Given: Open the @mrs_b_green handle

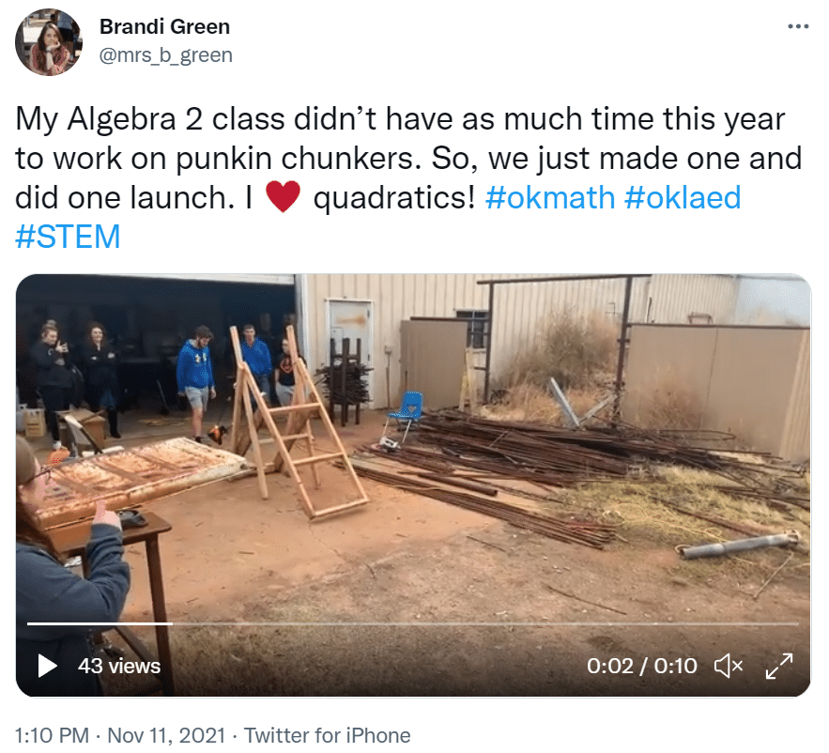Looking at the screenshot, I should pyautogui.click(x=165, y=55).
